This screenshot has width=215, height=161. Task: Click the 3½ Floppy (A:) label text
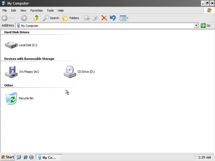click(x=29, y=72)
